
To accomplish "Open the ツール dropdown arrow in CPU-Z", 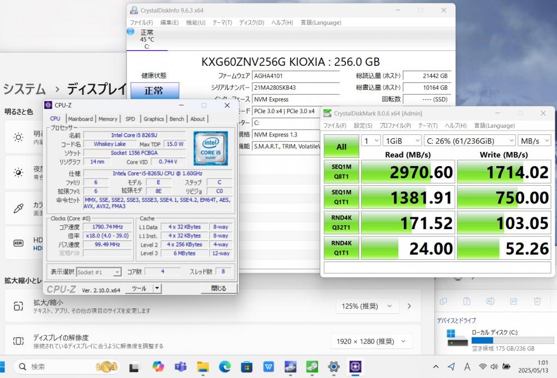I will click(x=157, y=288).
